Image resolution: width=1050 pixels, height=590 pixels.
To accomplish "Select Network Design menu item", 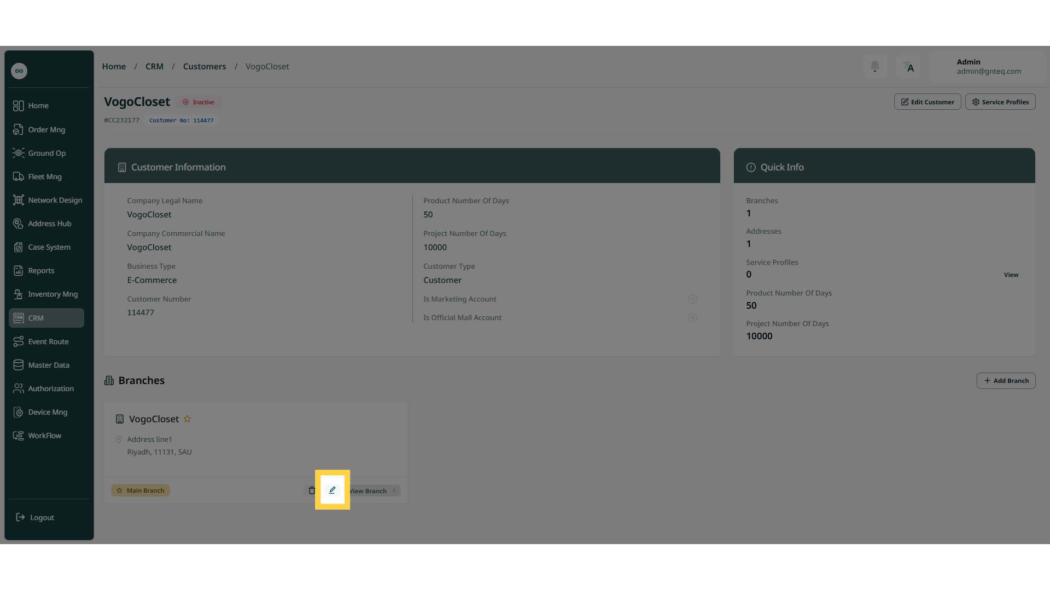I will (x=46, y=200).
